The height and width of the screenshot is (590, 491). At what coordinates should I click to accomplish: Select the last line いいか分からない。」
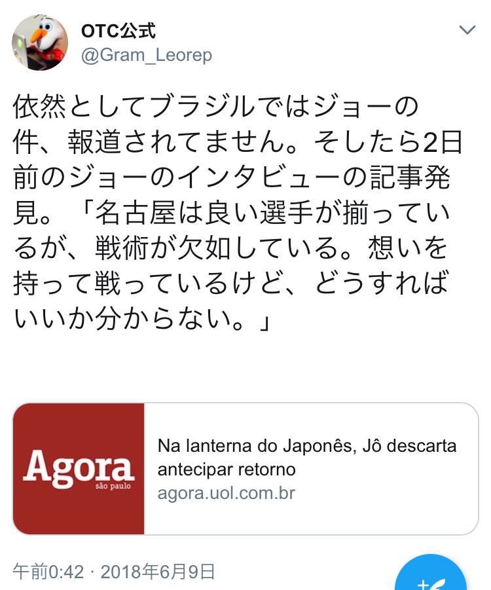[142, 320]
